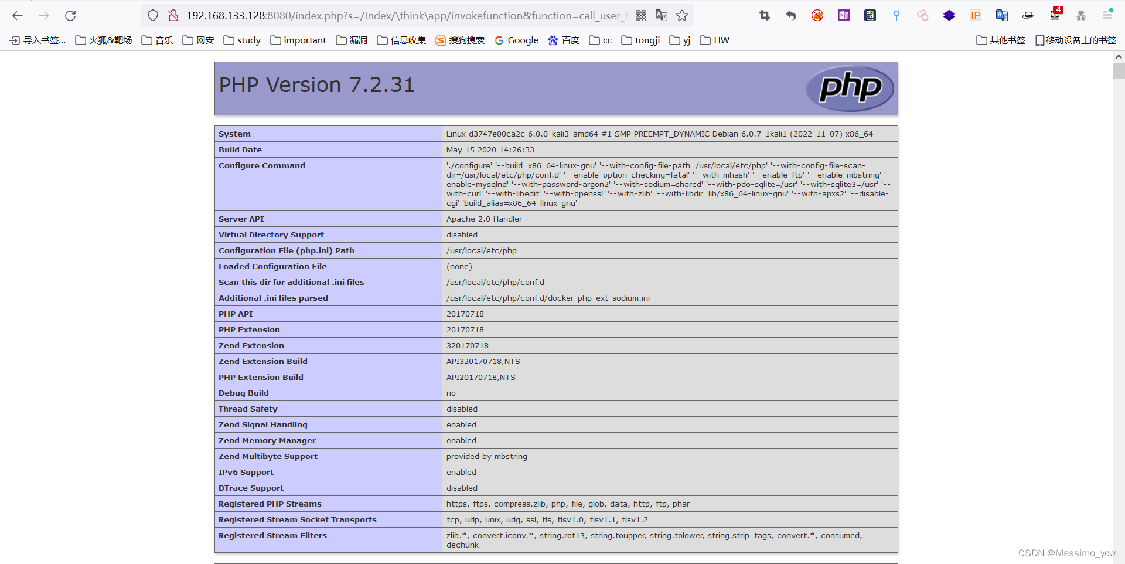The width and height of the screenshot is (1125, 564).
Task: Click the Registered PHP Streams label
Action: tap(270, 504)
